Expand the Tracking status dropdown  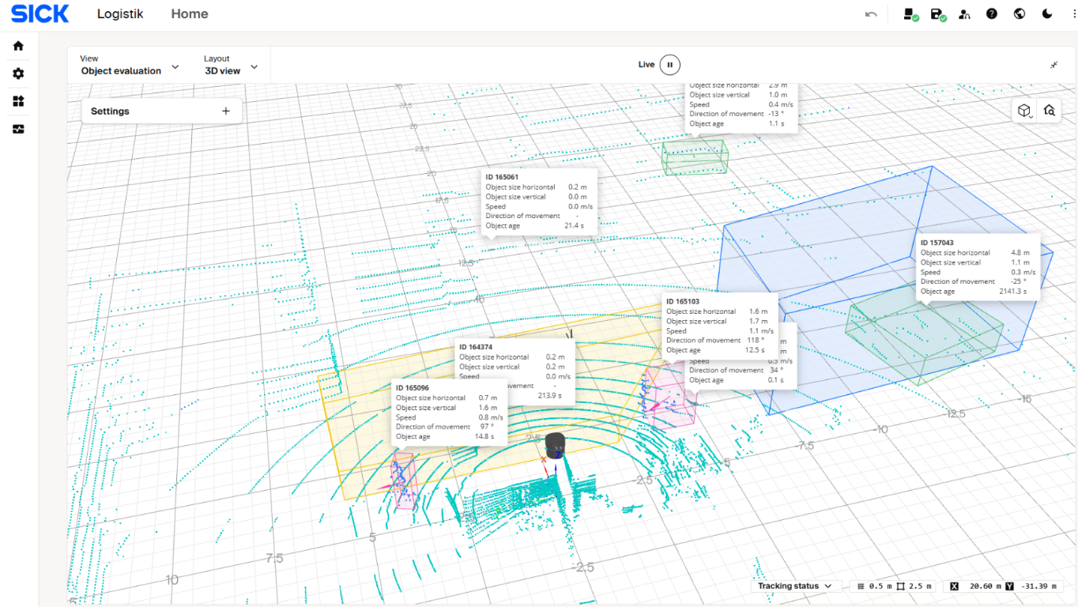pyautogui.click(x=795, y=586)
